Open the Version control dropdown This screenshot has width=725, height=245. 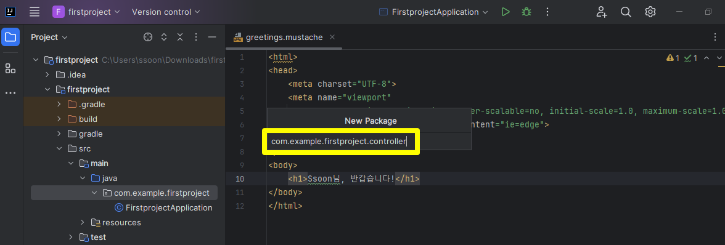point(166,12)
